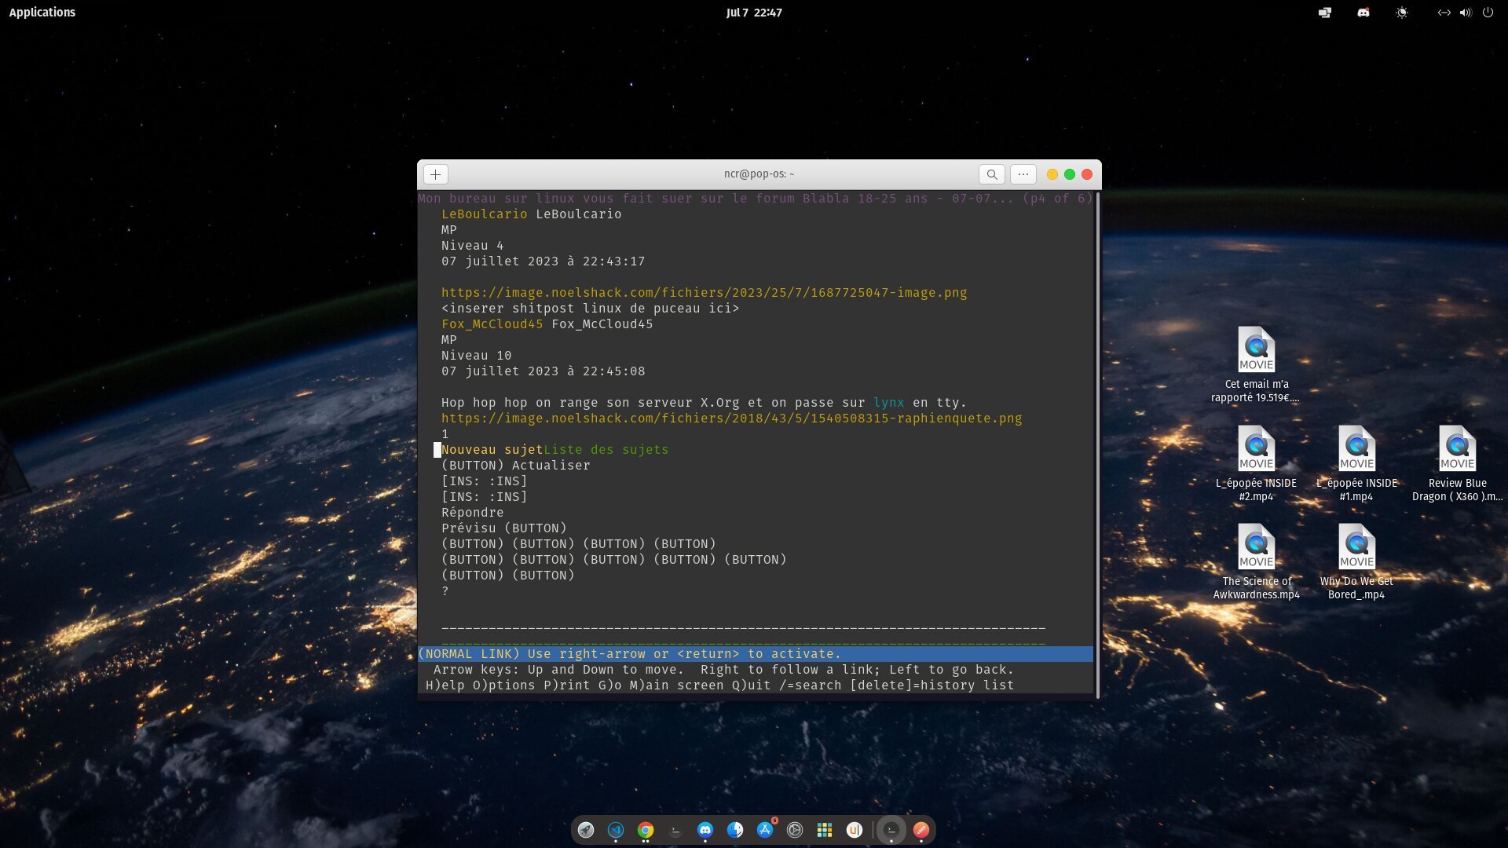Open the terminal three-dots menu
1508x848 pixels.
coord(1023,174)
